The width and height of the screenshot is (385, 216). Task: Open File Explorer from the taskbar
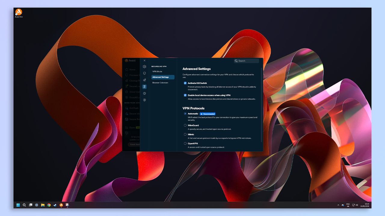[43, 205]
